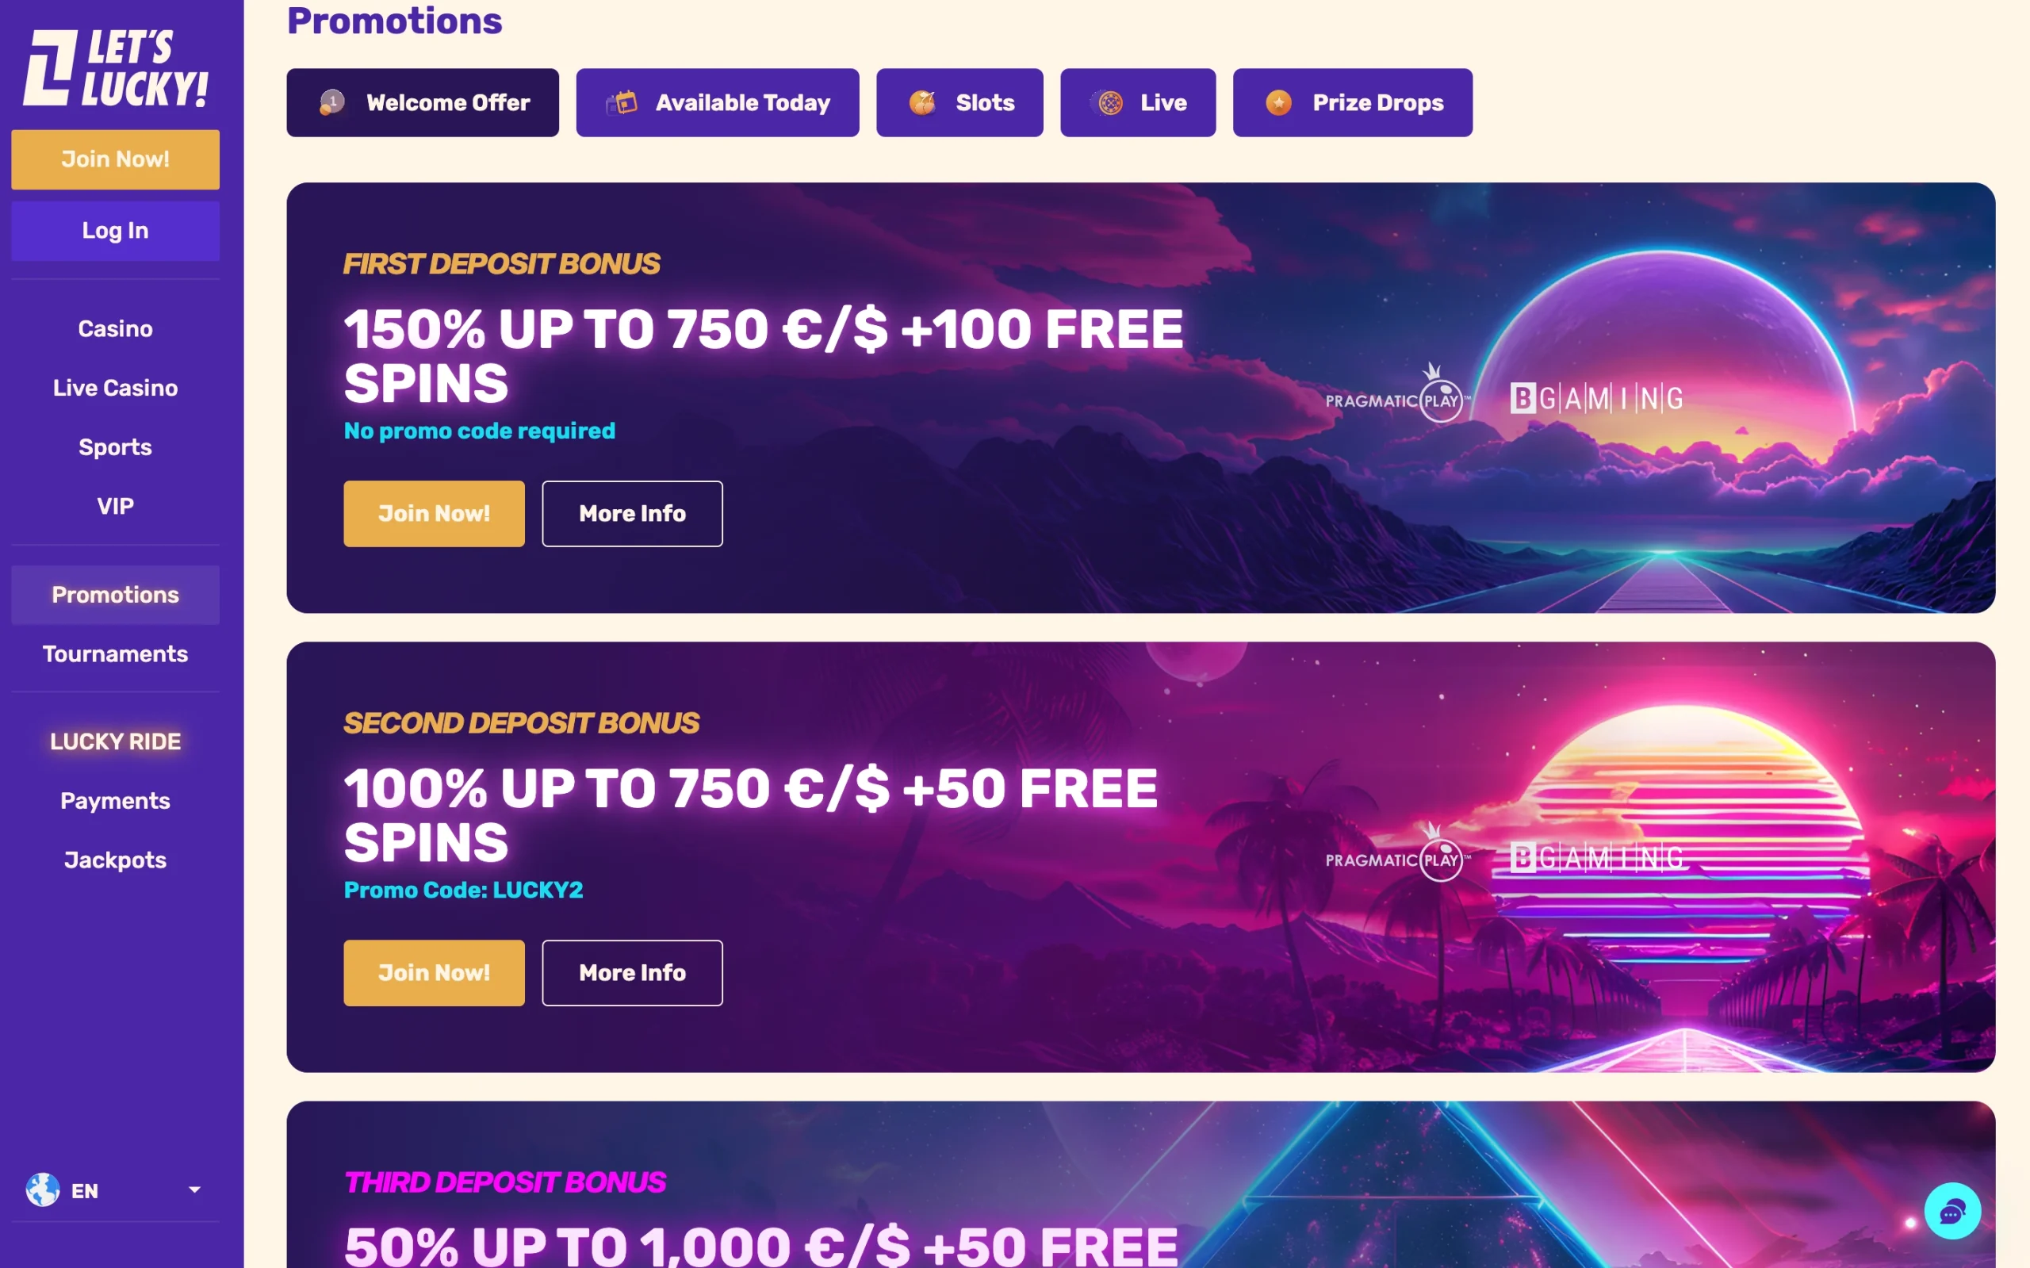Click the BGaming logo in second bonus
Screen dimensions: 2030x1268
click(x=1595, y=857)
